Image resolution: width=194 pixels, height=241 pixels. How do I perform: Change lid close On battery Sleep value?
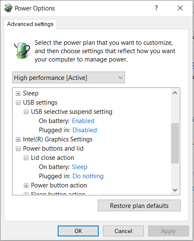tap(79, 167)
